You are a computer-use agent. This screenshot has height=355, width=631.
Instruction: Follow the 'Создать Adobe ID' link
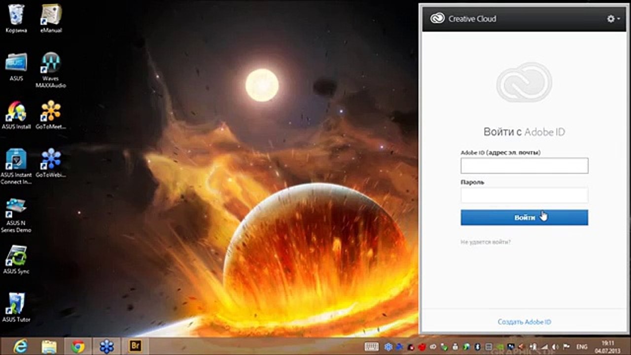point(524,322)
